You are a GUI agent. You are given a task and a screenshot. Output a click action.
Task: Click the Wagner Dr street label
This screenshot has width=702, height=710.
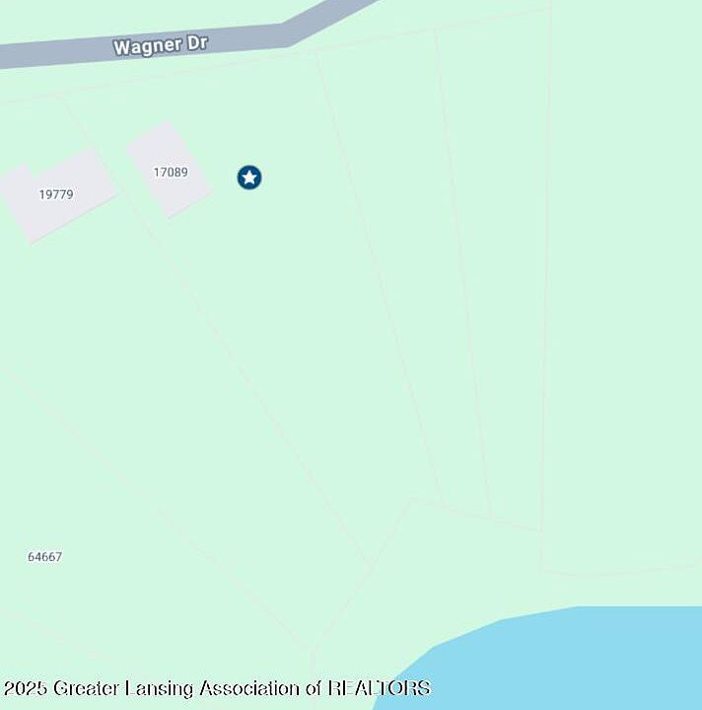(x=161, y=45)
